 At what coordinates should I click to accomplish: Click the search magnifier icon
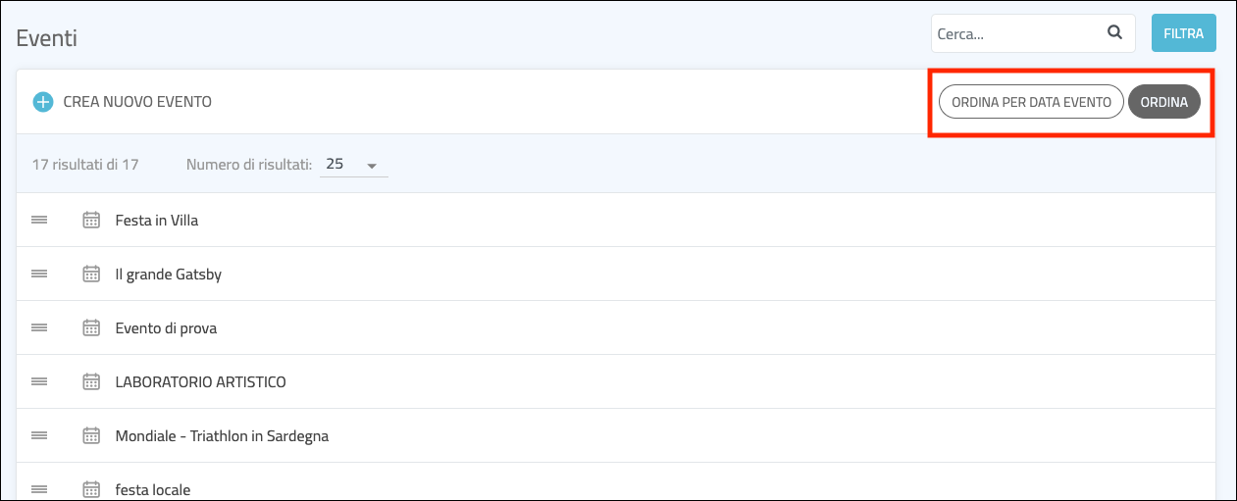pos(1114,32)
